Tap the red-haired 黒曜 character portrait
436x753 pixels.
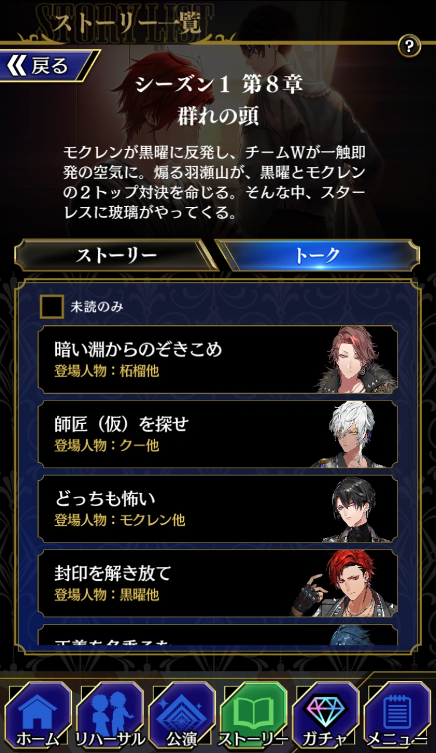[x=345, y=583]
